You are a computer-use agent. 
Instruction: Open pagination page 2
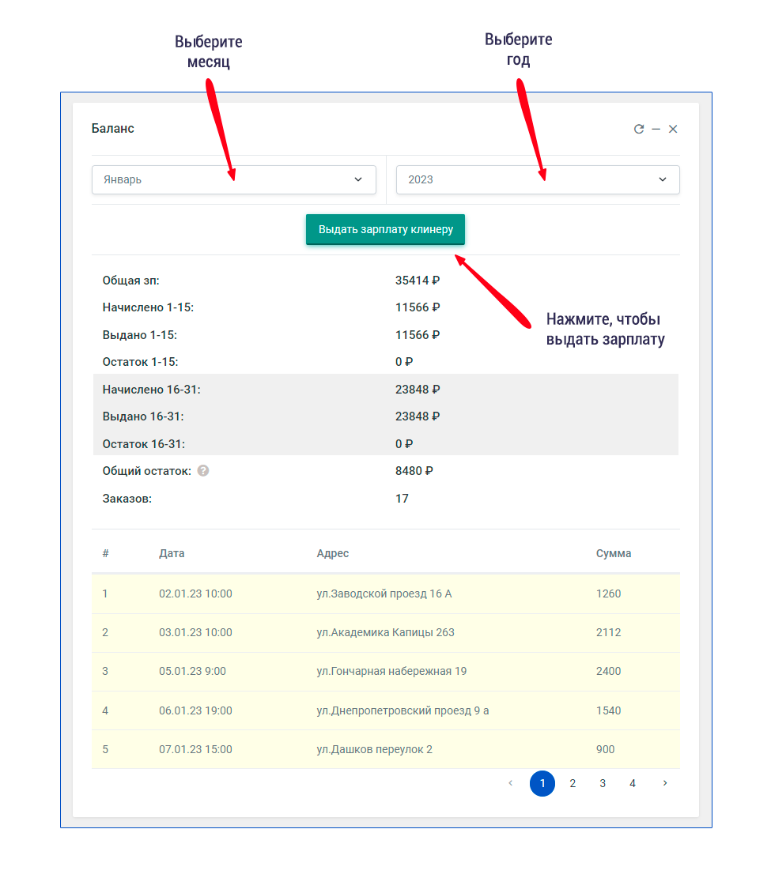coord(573,783)
